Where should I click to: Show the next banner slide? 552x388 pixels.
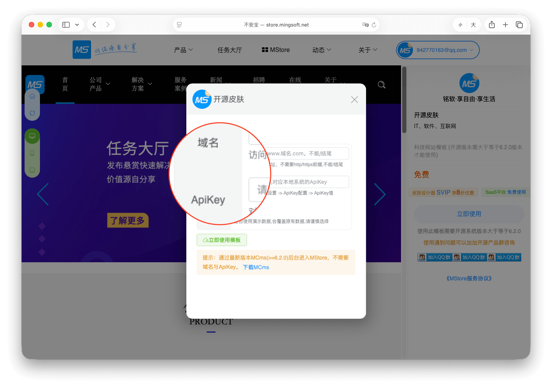pyautogui.click(x=380, y=194)
